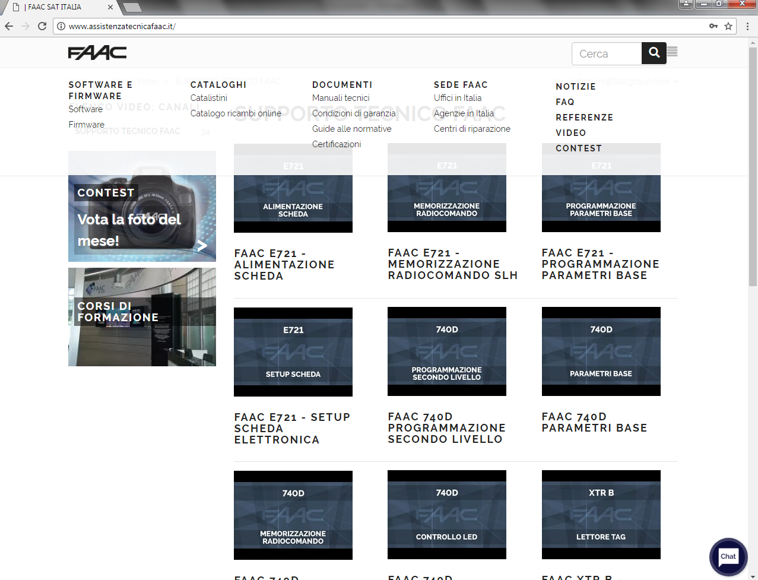The height and width of the screenshot is (580, 758).
Task: Click the Cerca search field
Action: point(607,53)
